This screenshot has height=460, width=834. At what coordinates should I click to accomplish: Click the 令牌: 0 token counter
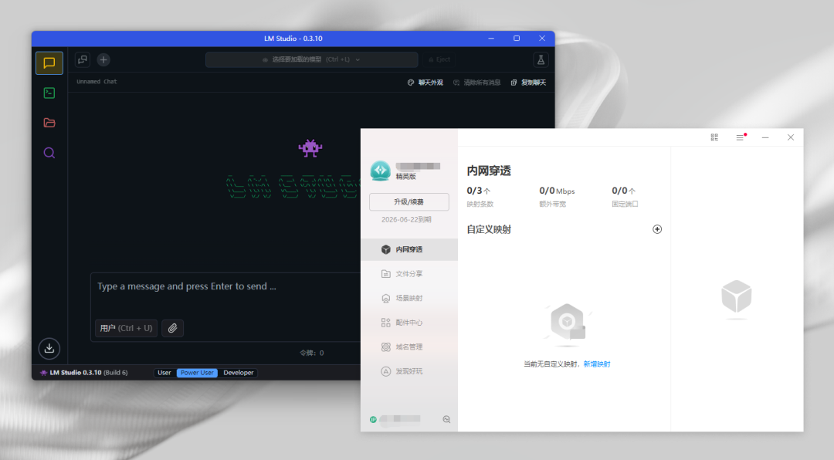[312, 353]
